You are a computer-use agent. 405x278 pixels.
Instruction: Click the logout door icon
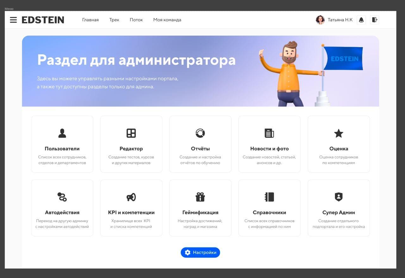pyautogui.click(x=374, y=20)
